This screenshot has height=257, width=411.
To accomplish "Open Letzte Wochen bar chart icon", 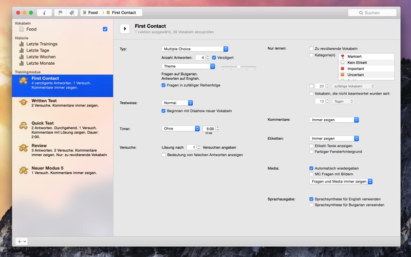I will tap(22, 57).
